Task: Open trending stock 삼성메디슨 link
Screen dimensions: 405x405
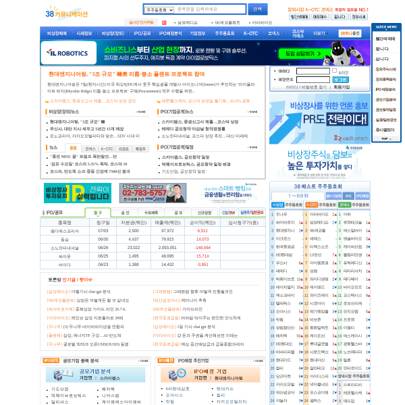Action: click(x=188, y=23)
